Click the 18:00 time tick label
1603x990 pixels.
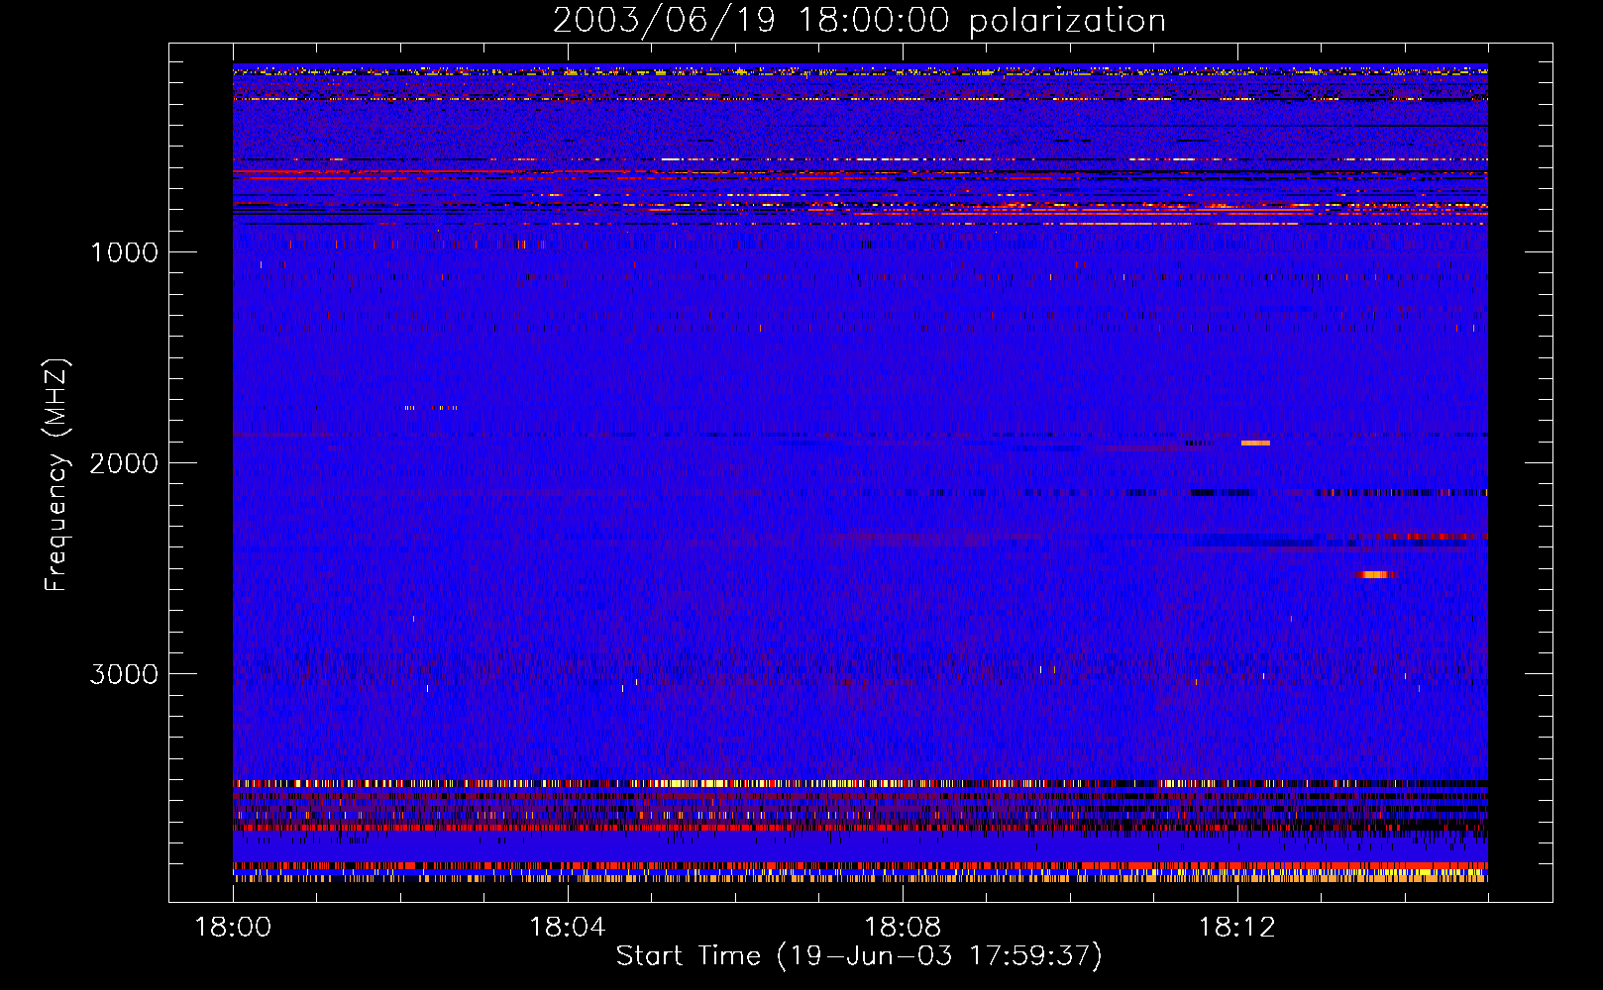pyautogui.click(x=233, y=928)
